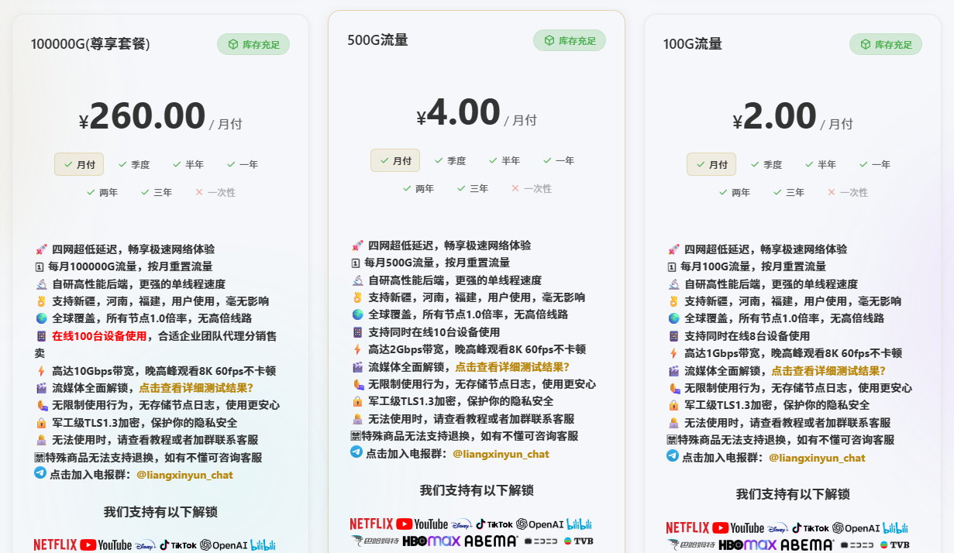Click the Telegram icon in the 500G流量 card
954x553 pixels.
point(356,452)
